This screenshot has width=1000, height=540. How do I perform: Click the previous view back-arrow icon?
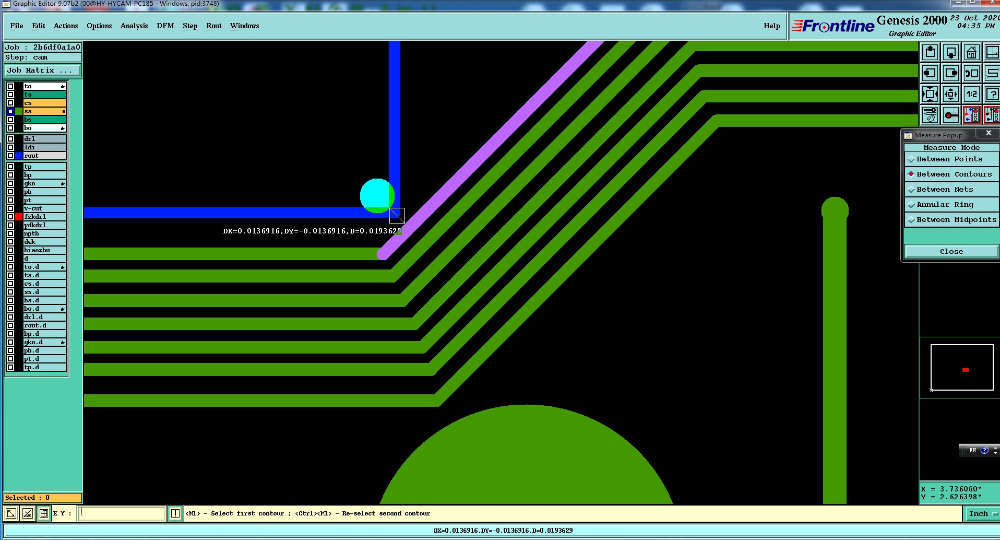coord(971,73)
